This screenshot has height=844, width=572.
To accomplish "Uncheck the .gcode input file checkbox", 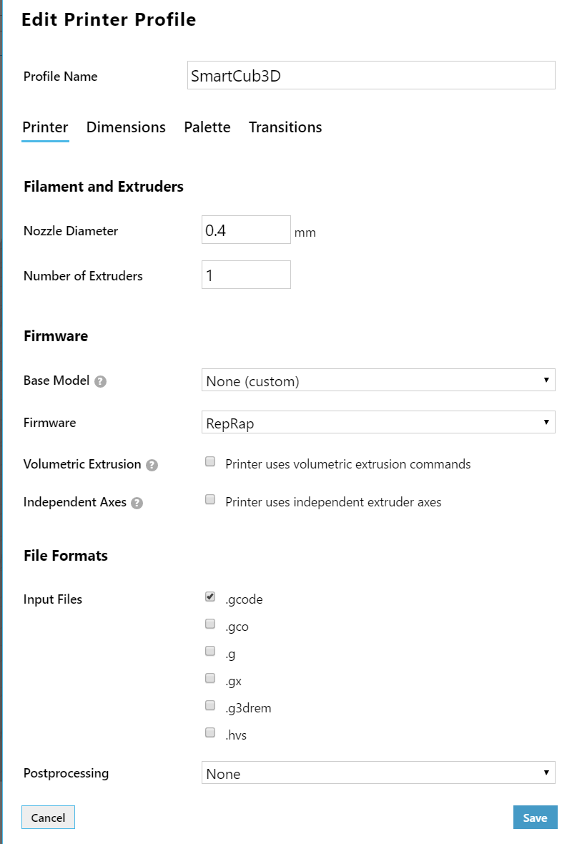I will point(210,597).
